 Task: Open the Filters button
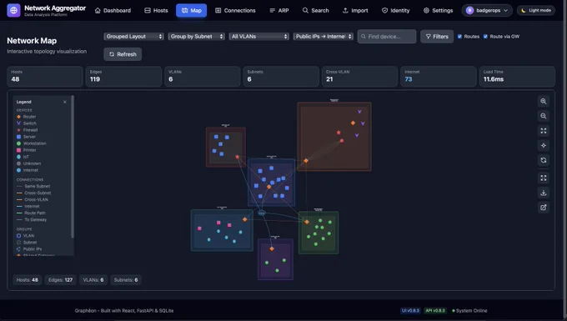pyautogui.click(x=437, y=37)
